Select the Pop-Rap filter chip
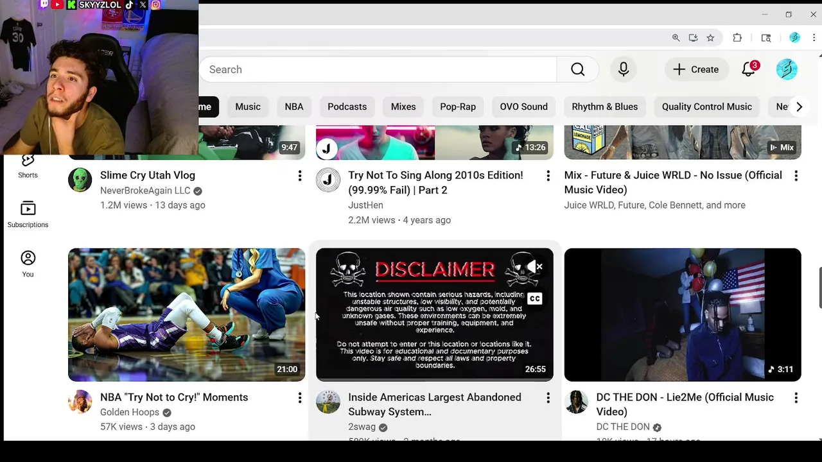822x462 pixels. point(458,107)
